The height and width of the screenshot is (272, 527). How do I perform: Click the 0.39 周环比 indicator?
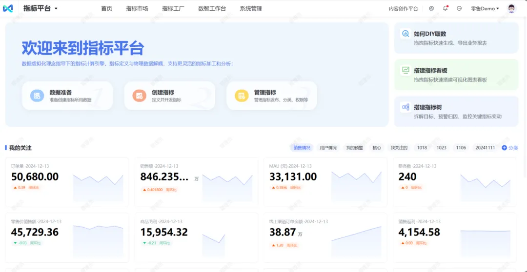tap(26, 187)
